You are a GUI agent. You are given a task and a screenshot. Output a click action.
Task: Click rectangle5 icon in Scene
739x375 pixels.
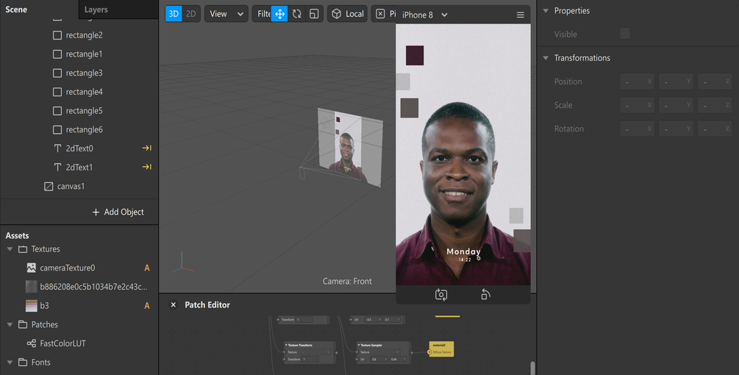pyautogui.click(x=57, y=111)
